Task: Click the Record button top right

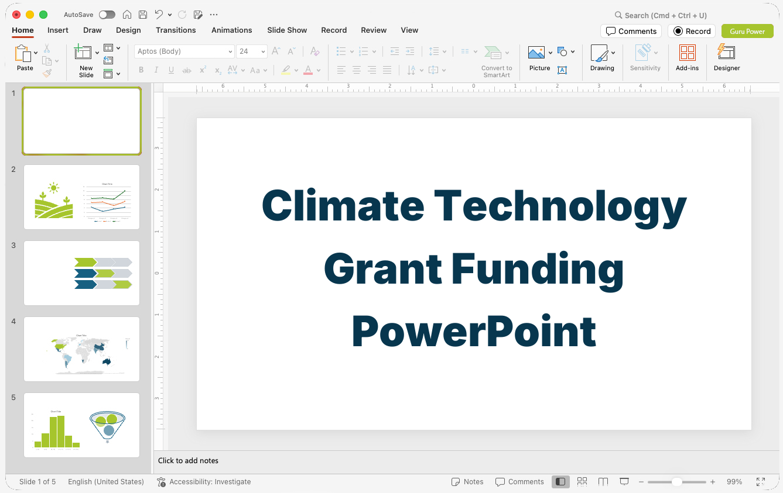Action: click(692, 31)
